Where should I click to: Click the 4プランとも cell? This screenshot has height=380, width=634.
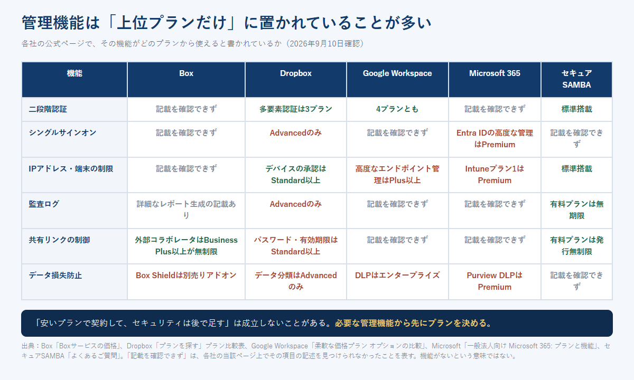pyautogui.click(x=397, y=109)
